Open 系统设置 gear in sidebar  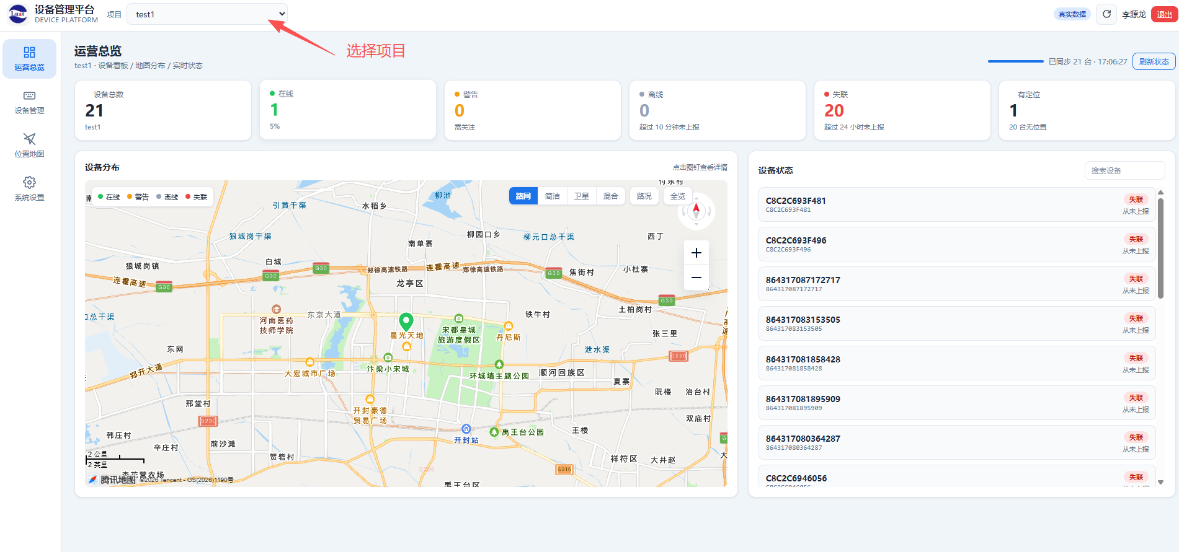[29, 189]
